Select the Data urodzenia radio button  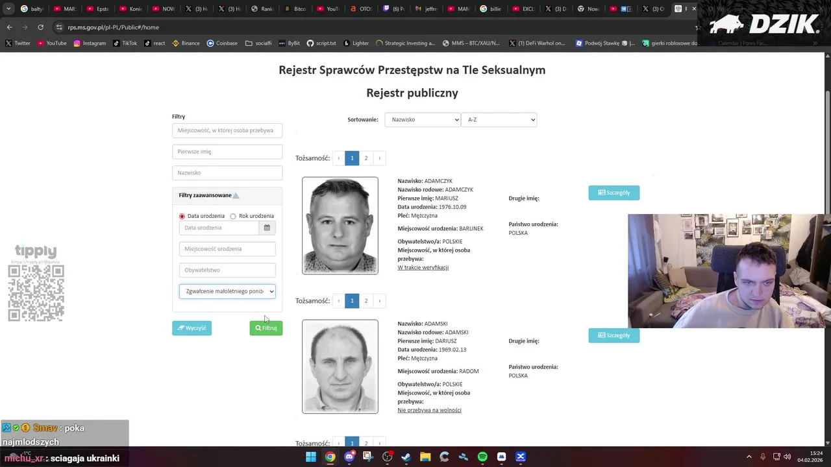pos(182,216)
